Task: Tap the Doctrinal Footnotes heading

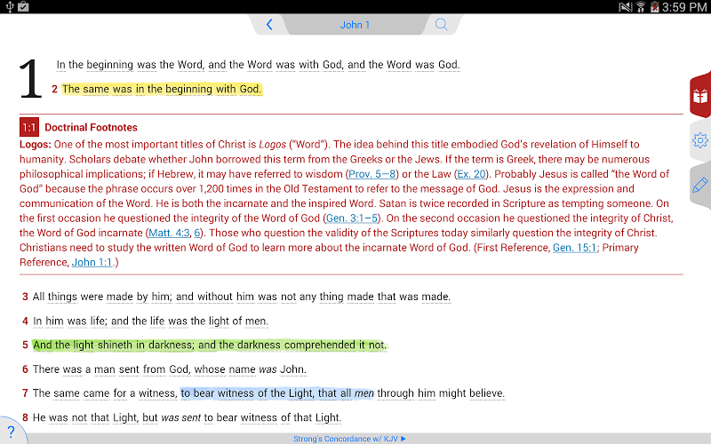Action: 91,127
